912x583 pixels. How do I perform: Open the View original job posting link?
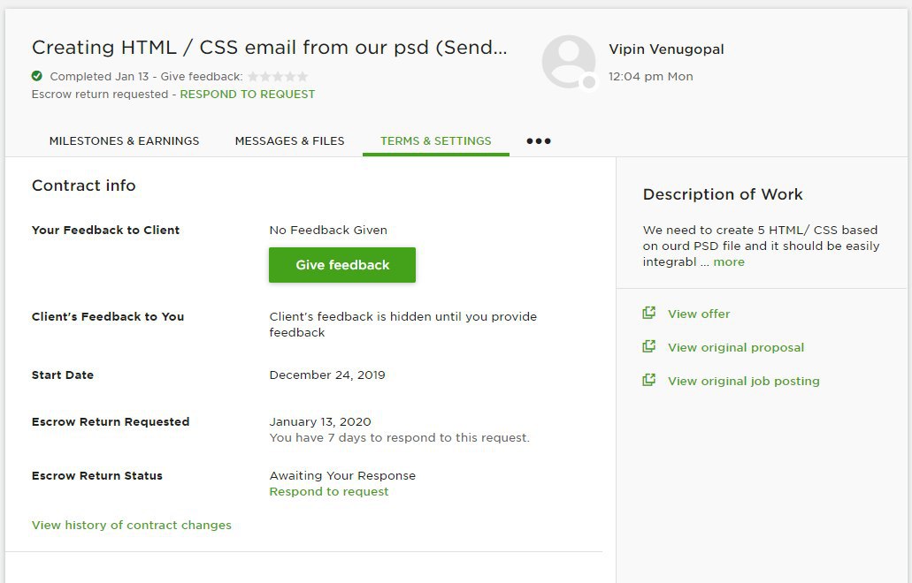tap(743, 381)
